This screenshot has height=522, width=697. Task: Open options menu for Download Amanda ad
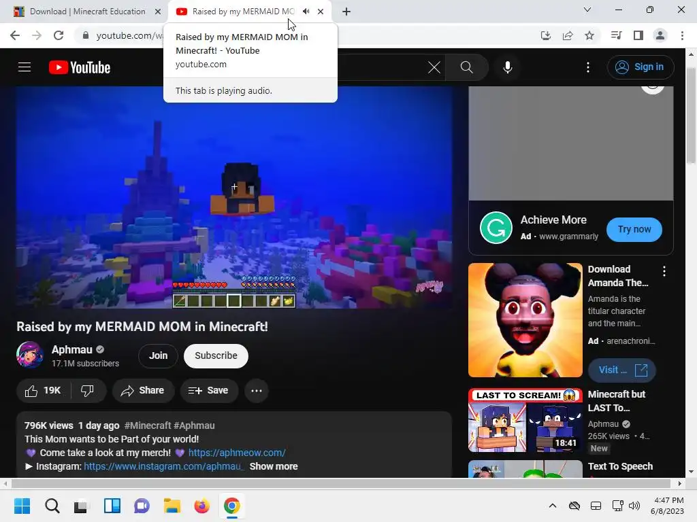point(664,271)
